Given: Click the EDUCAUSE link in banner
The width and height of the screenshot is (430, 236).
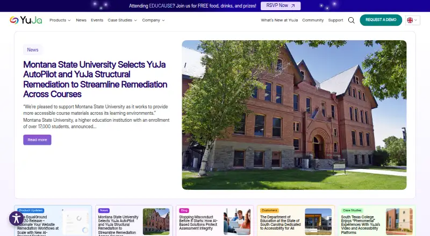Looking at the screenshot, I should tap(161, 6).
